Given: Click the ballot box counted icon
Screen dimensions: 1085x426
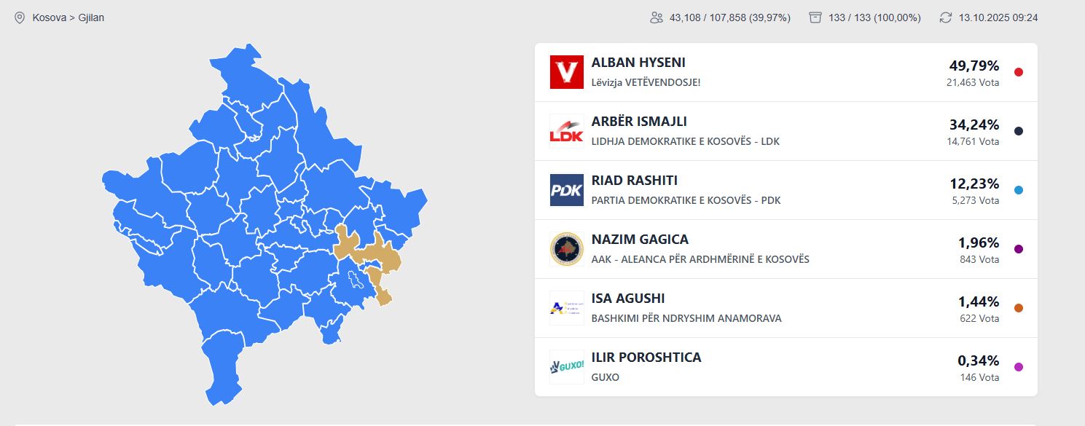Looking at the screenshot, I should 815,17.
